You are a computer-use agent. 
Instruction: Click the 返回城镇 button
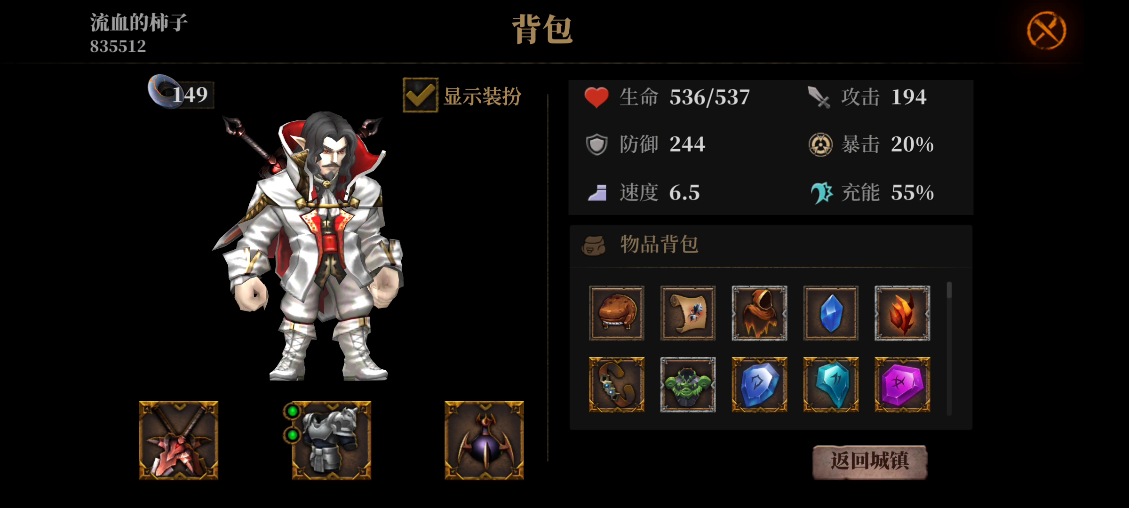(x=870, y=462)
